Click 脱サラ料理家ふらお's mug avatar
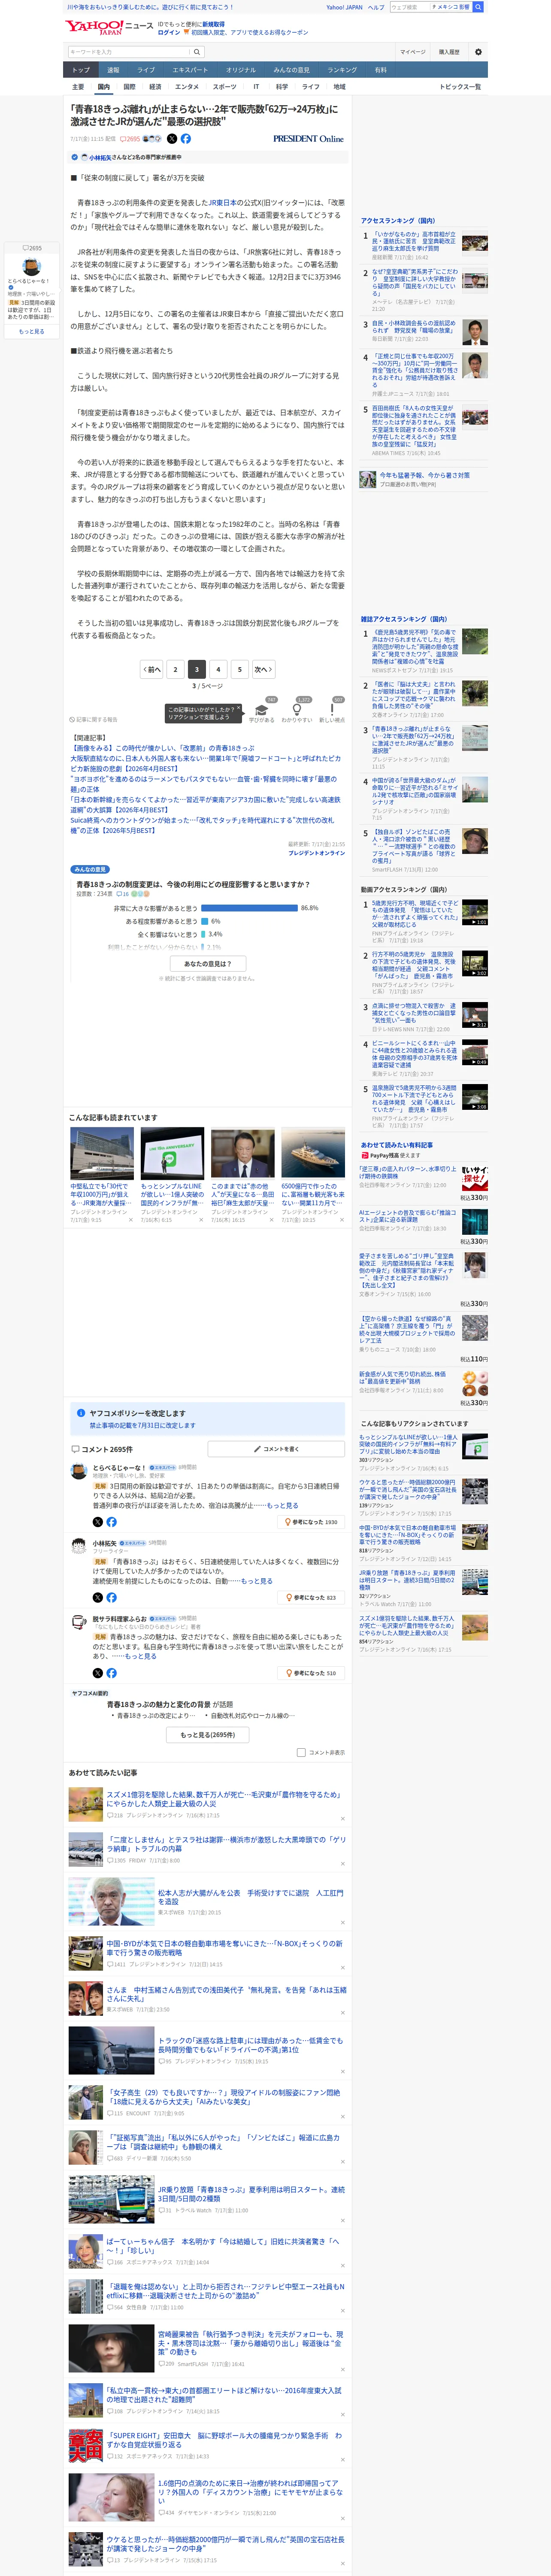Viewport: 551px width, 2576px height. click(x=80, y=1621)
